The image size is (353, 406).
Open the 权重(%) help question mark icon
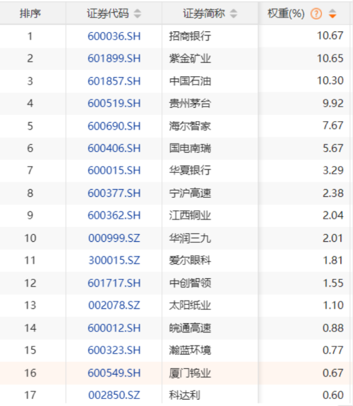[316, 14]
